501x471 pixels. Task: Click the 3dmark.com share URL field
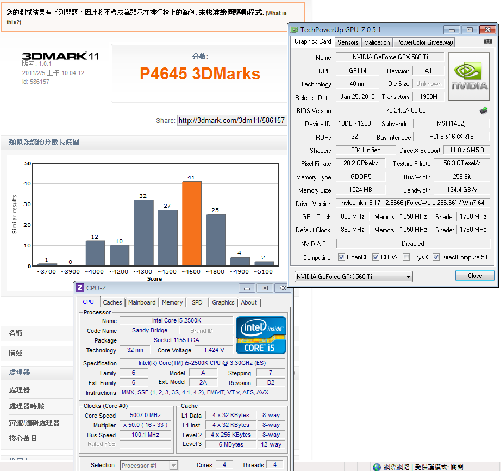(x=231, y=121)
